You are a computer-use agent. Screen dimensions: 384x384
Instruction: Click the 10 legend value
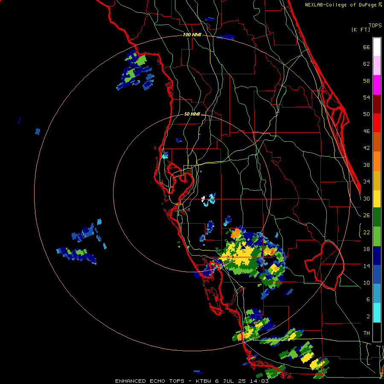(x=367, y=282)
